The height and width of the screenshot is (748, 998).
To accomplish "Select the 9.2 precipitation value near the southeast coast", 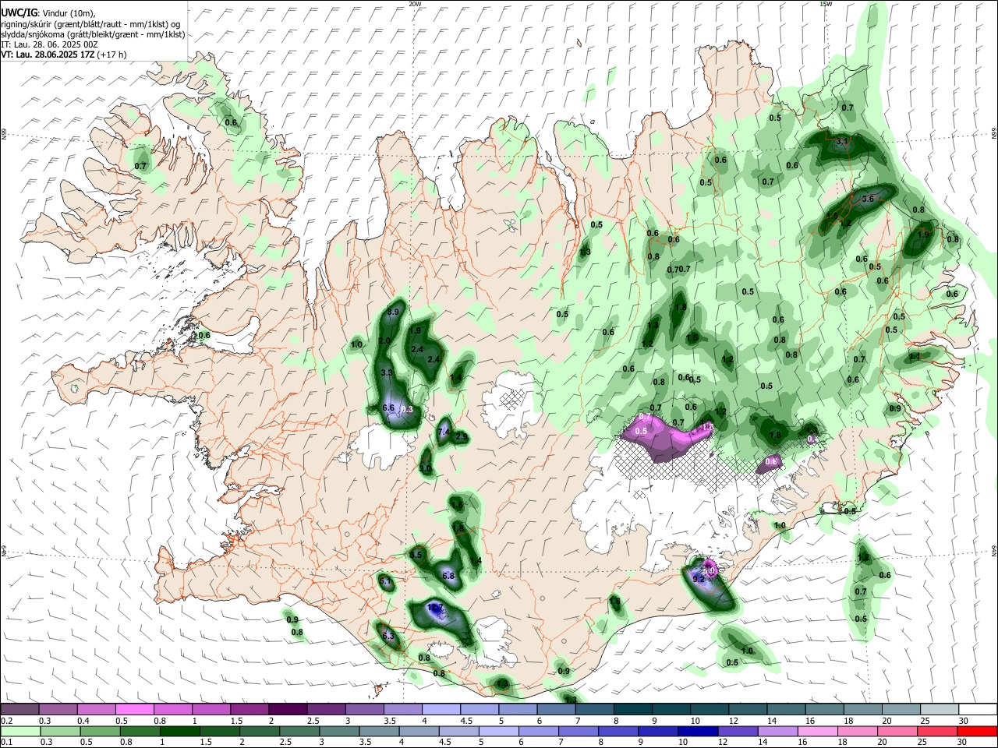I will pyautogui.click(x=699, y=579).
